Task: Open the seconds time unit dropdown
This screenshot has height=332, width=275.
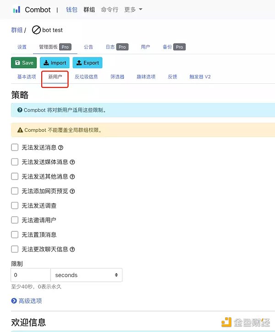Action: [x=86, y=275]
